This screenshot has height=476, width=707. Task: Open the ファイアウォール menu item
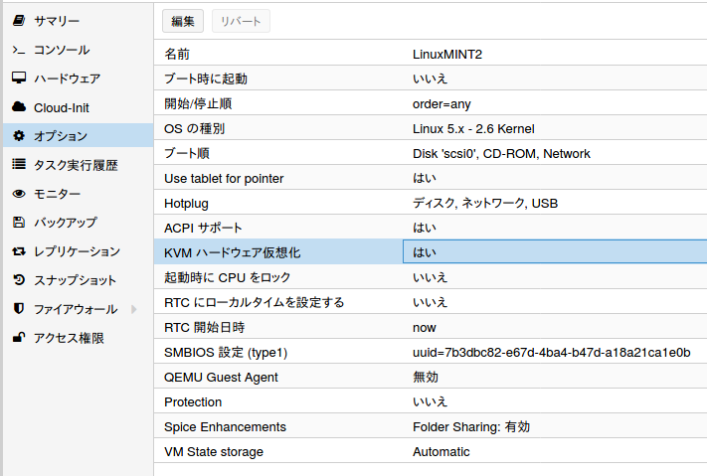point(76,309)
